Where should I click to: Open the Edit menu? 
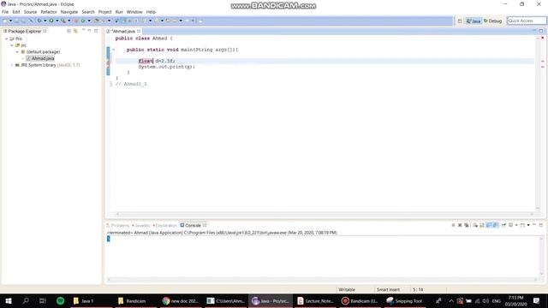(16, 12)
